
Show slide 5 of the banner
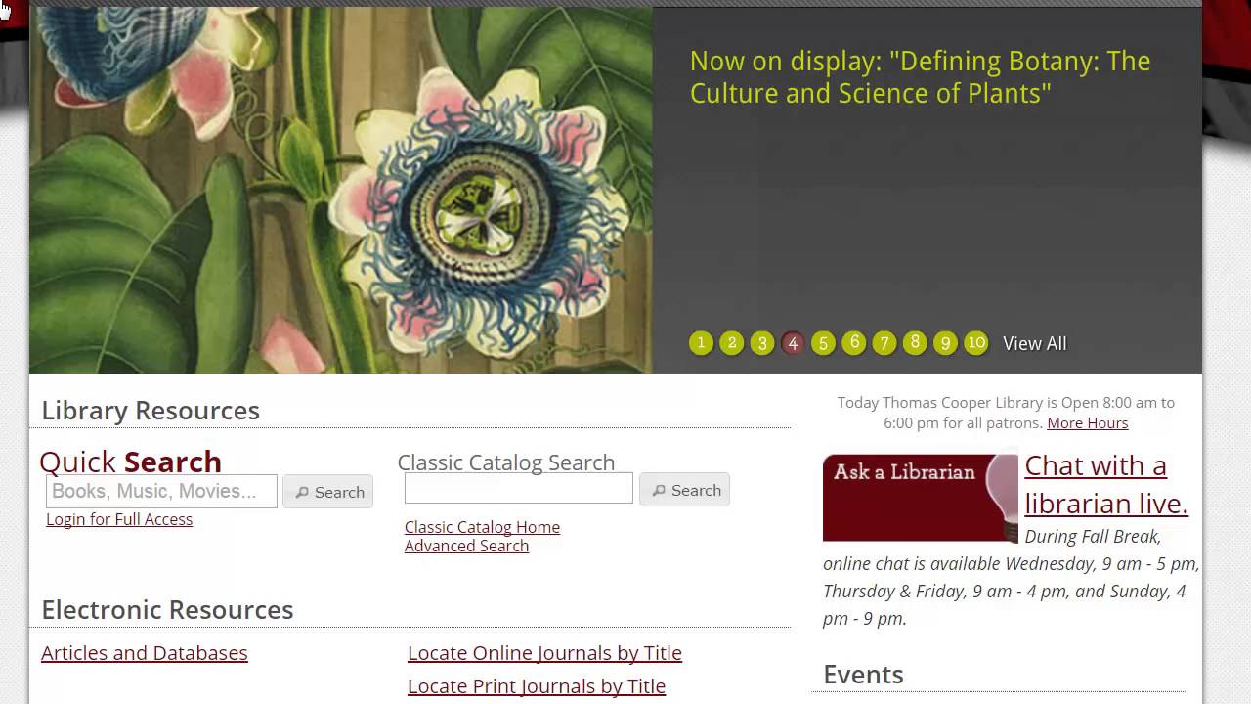coord(823,343)
